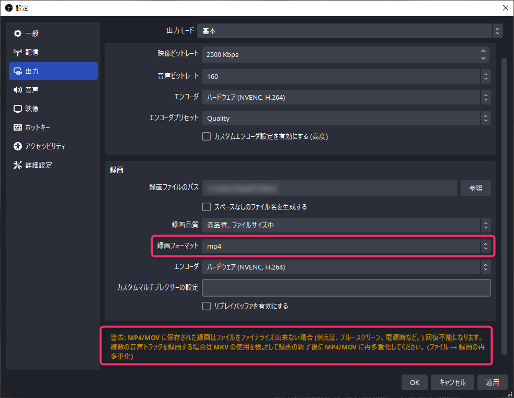Click the キャンセル button
This screenshot has height=398, width=514.
pyautogui.click(x=452, y=382)
